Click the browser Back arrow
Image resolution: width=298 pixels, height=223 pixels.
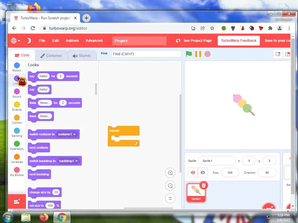tap(14, 28)
